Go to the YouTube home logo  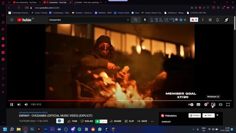[x=24, y=20]
